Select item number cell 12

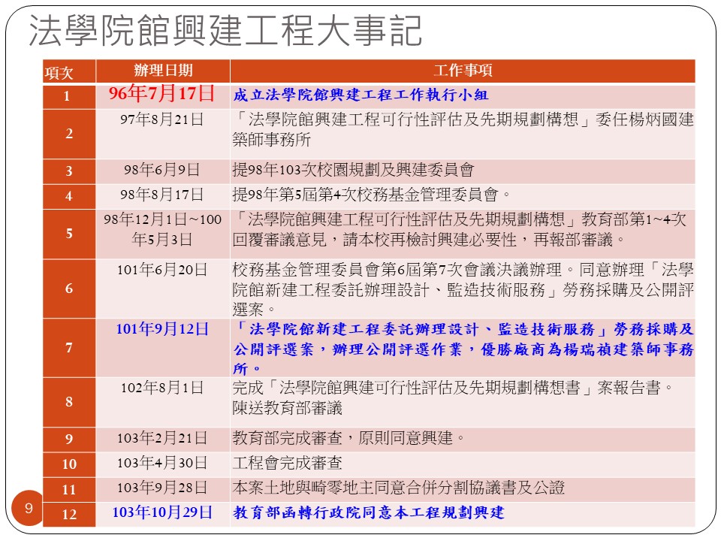coord(69,514)
